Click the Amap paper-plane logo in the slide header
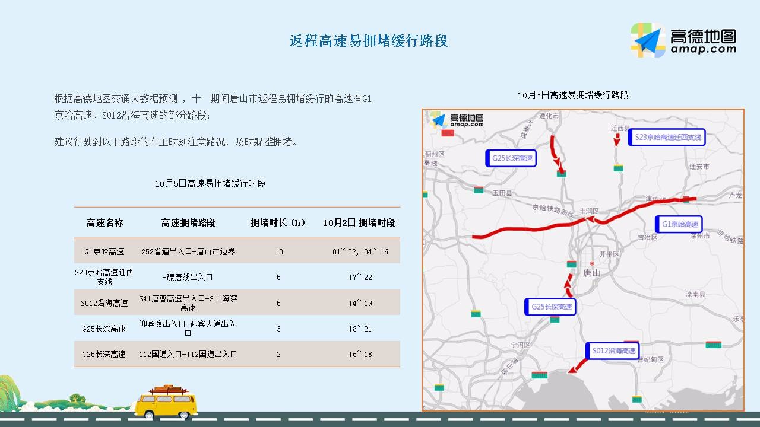This screenshot has width=760, height=427. [x=648, y=40]
